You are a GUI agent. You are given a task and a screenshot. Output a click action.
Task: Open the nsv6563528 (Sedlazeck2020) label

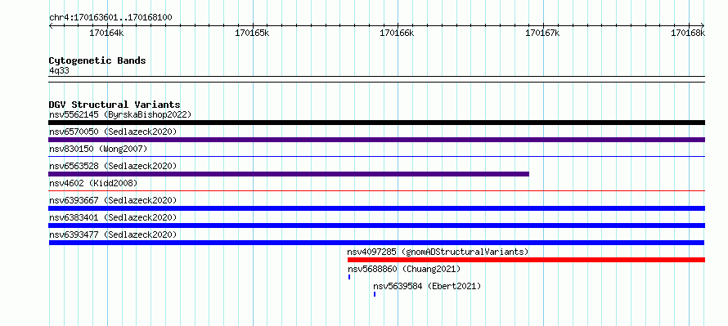click(113, 166)
